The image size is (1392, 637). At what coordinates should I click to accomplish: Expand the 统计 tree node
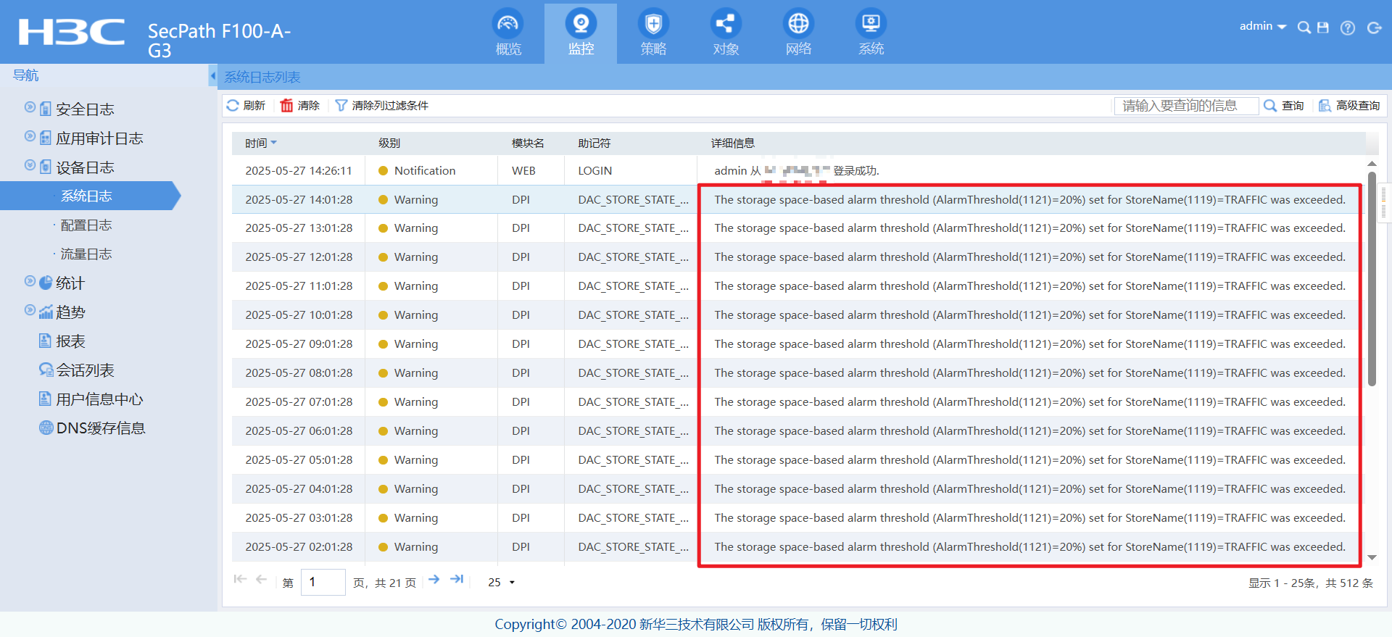(x=30, y=281)
